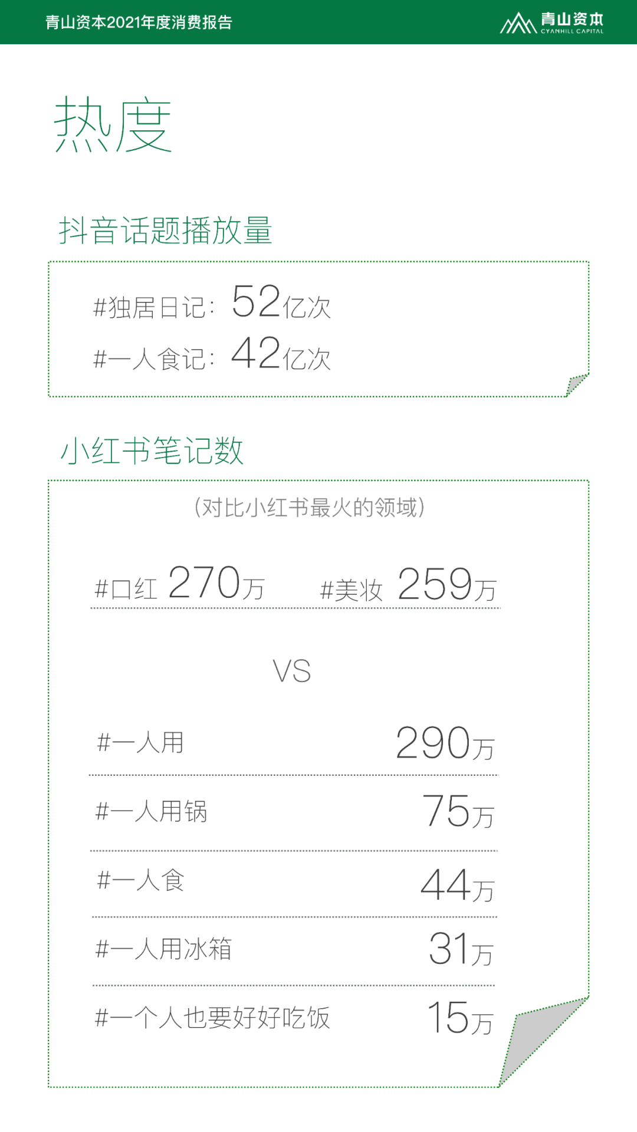Click the #一人用冰箱 row
Screen dimensions: 637x1132
294,950
